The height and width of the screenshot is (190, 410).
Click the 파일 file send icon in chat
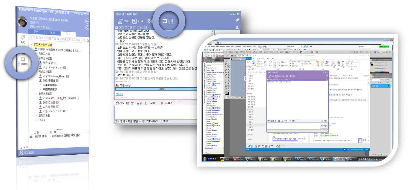(x=138, y=21)
